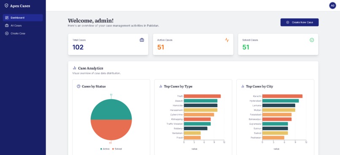The image size is (340, 155).
Task: Click the Cybercrime bar in Cases by Type
Action: (x=199, y=115)
